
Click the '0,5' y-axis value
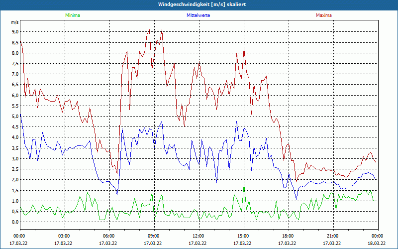15,211
